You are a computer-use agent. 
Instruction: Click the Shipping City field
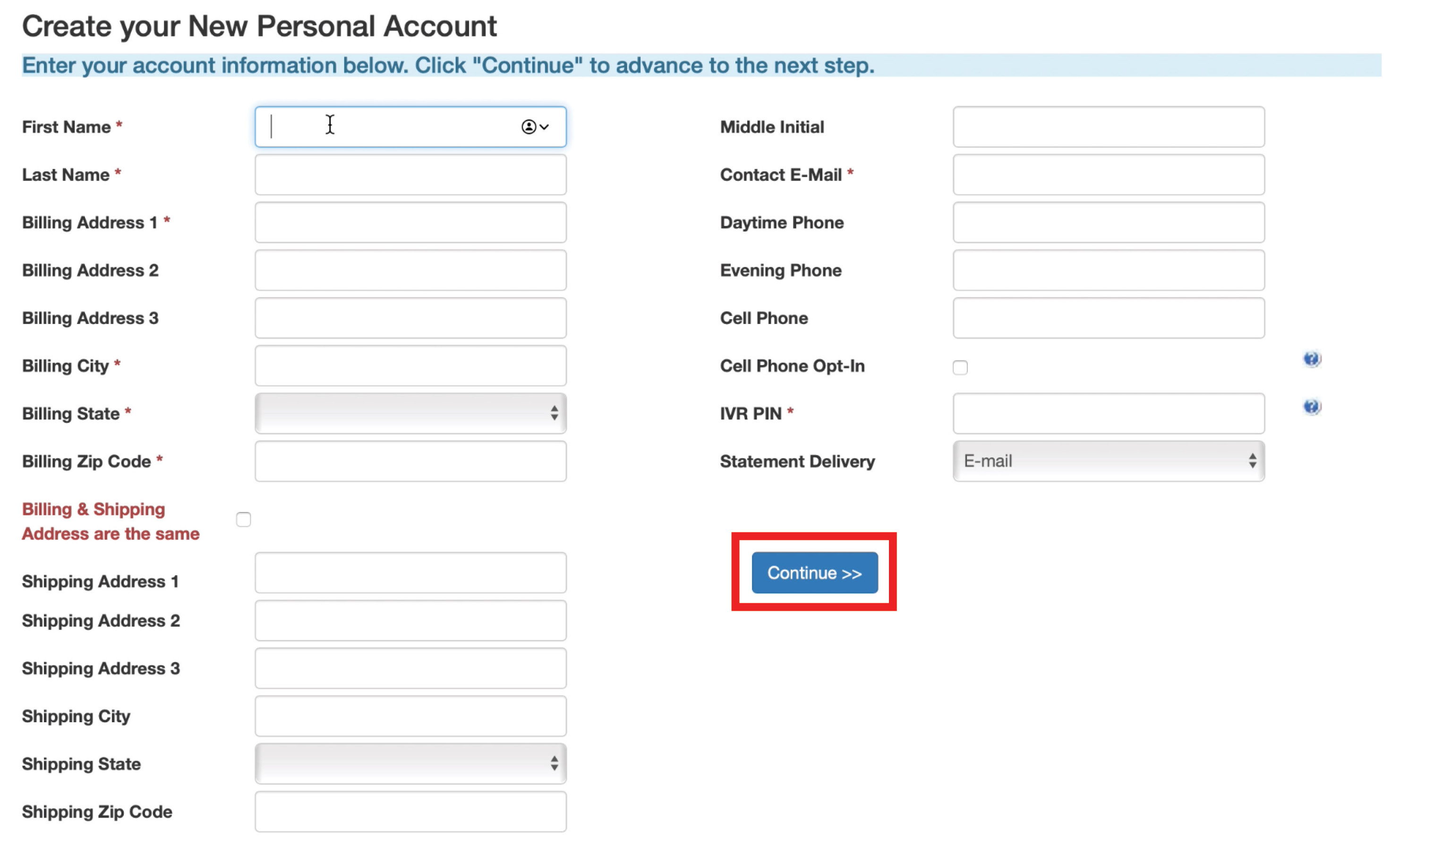tap(410, 717)
